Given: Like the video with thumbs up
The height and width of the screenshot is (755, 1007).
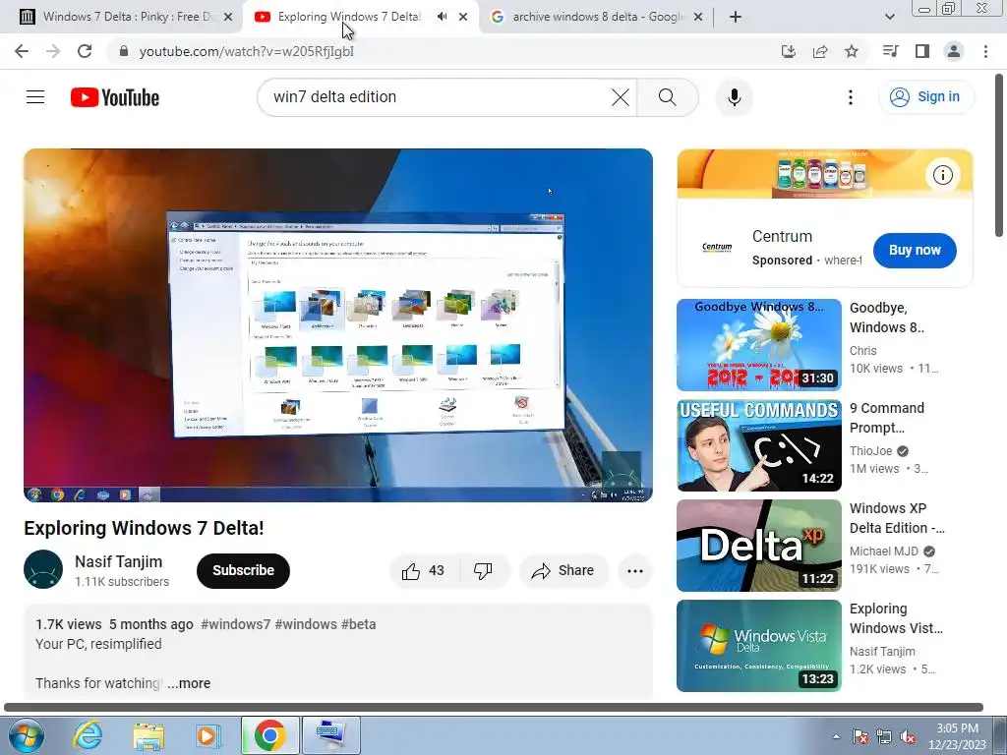Looking at the screenshot, I should click(424, 571).
